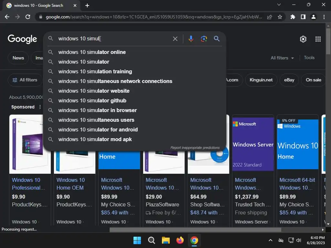Close the 'windows 10 - Google Search' tab
The height and width of the screenshot is (248, 331).
point(75,5)
